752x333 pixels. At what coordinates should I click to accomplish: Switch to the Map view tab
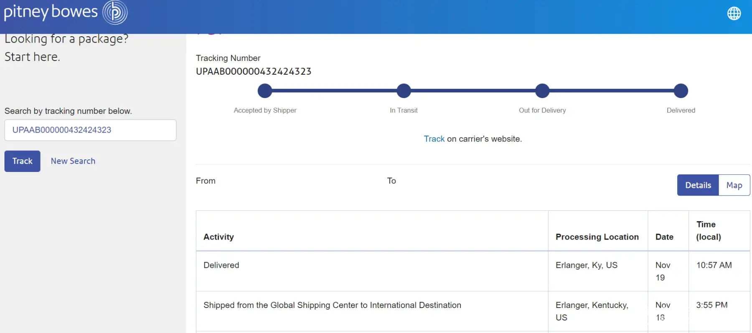(x=734, y=185)
